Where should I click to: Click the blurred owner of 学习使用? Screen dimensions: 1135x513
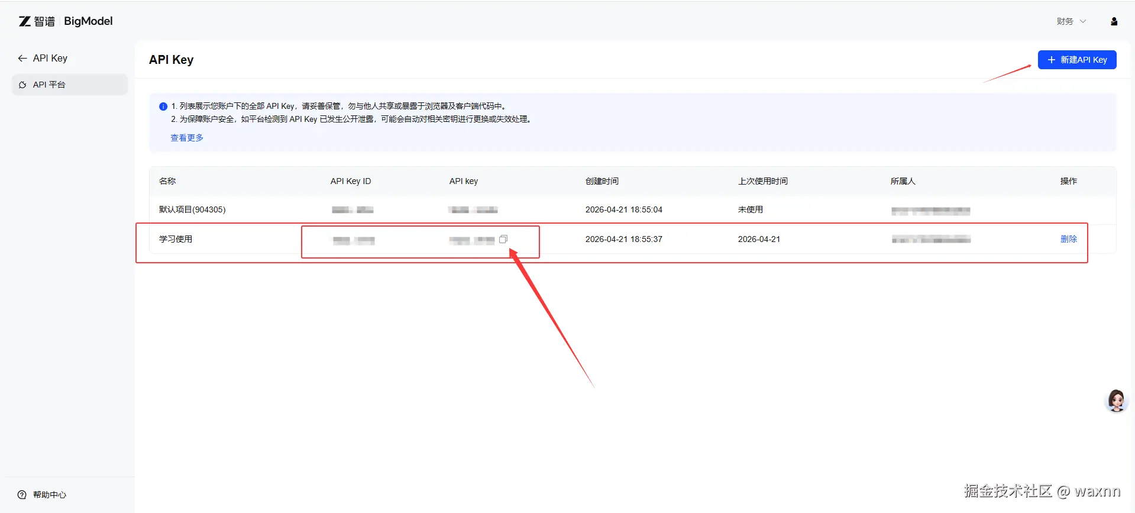click(932, 239)
